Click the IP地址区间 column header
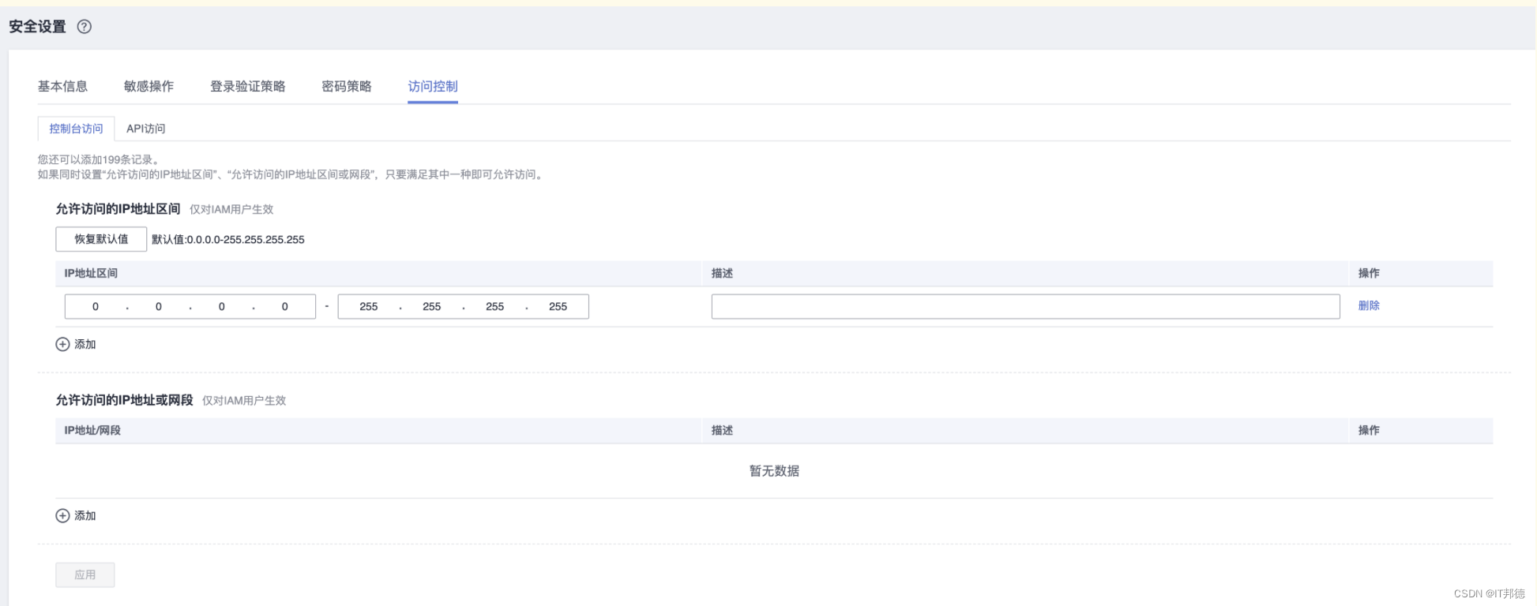This screenshot has height=606, width=1537. [91, 273]
